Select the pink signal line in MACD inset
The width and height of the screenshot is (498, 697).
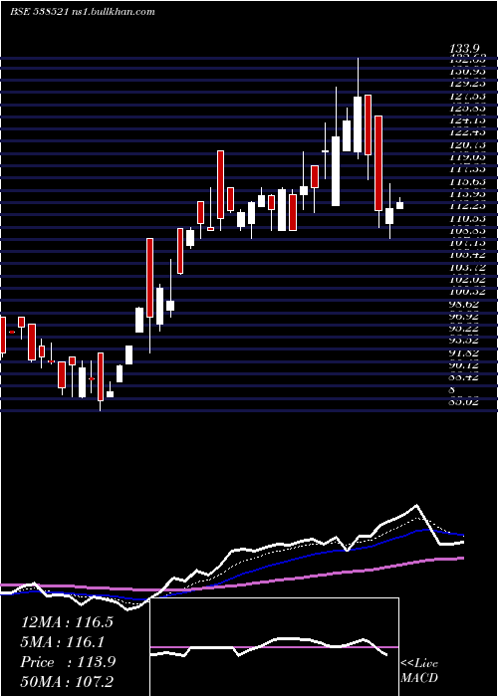(275, 647)
